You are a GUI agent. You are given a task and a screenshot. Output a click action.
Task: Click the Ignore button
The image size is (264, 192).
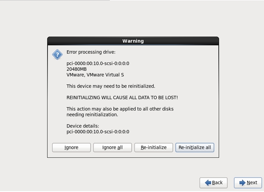pyautogui.click(x=71, y=148)
